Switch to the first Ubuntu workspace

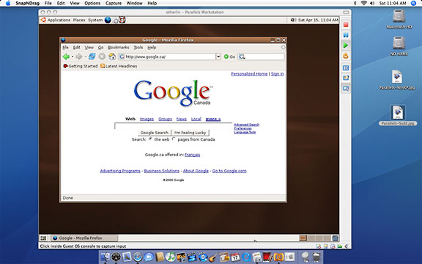(x=303, y=238)
